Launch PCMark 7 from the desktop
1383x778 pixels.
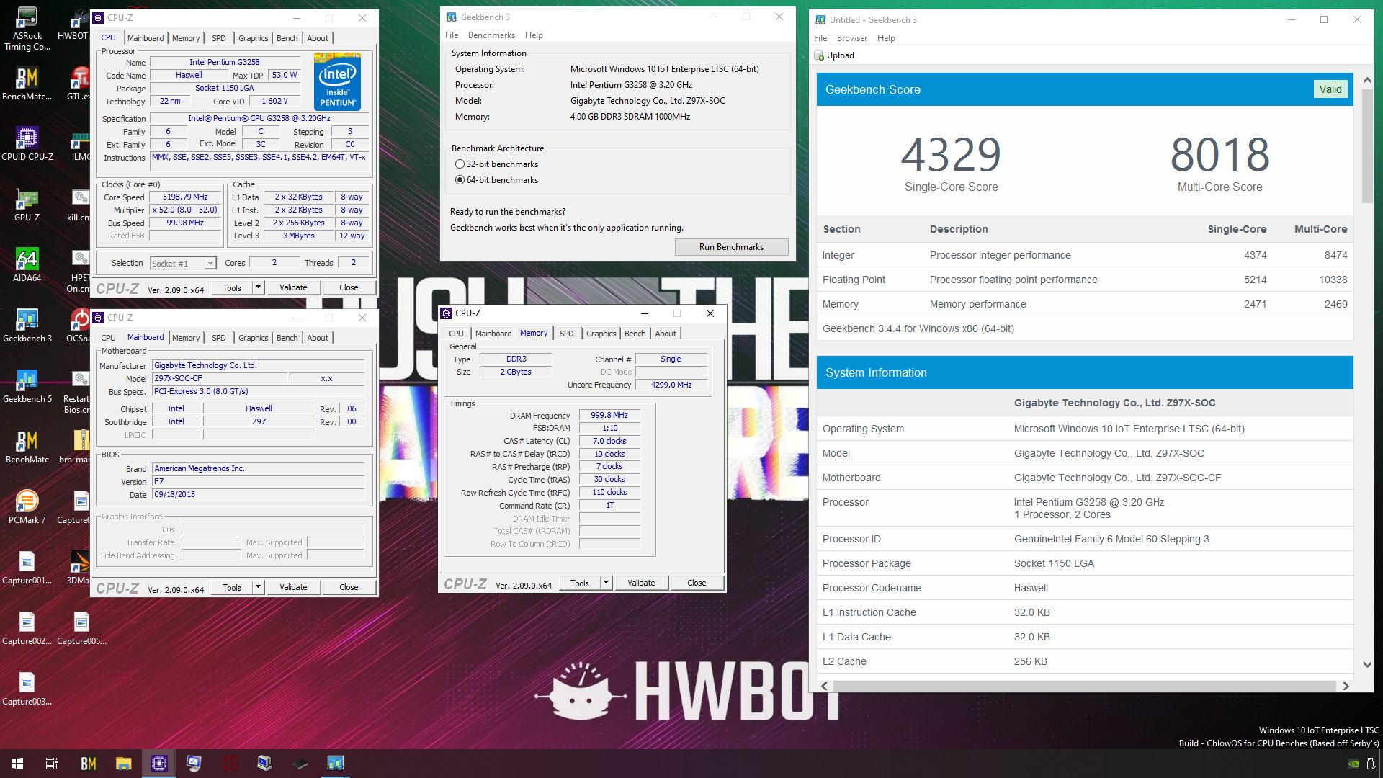pyautogui.click(x=27, y=507)
